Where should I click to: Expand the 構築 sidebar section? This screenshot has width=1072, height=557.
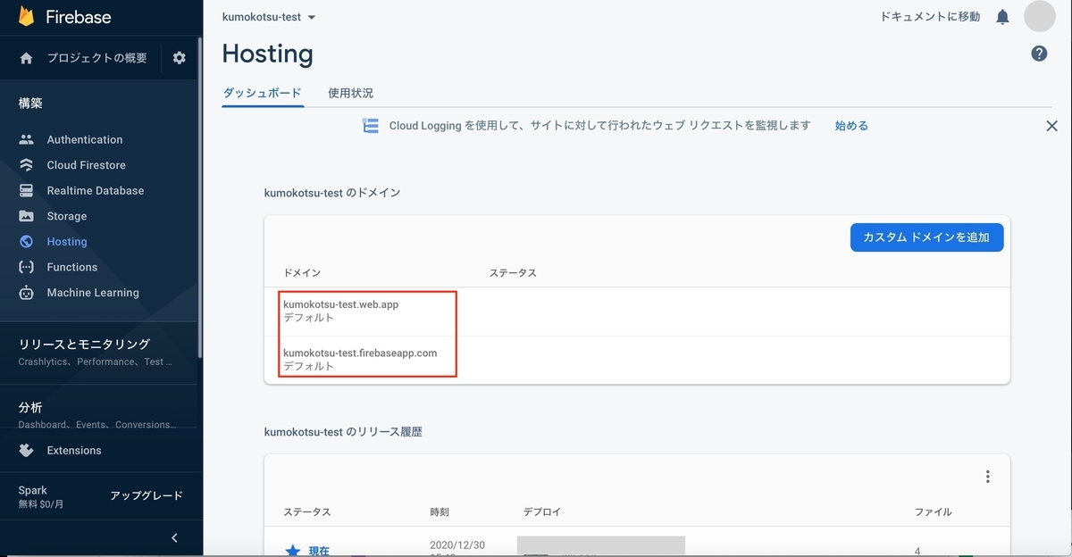(30, 104)
